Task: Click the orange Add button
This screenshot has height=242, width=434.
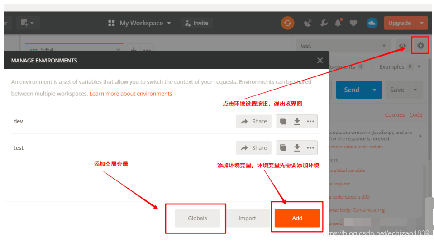Action: [x=297, y=218]
